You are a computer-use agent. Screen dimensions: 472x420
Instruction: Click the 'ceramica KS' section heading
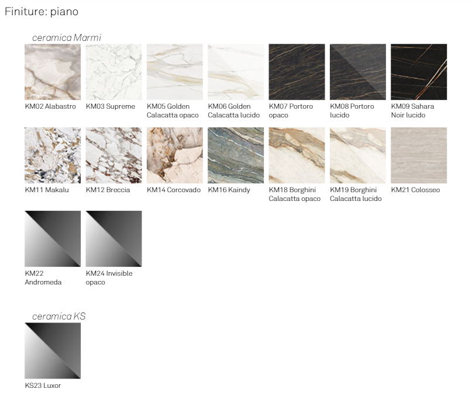coord(58,316)
